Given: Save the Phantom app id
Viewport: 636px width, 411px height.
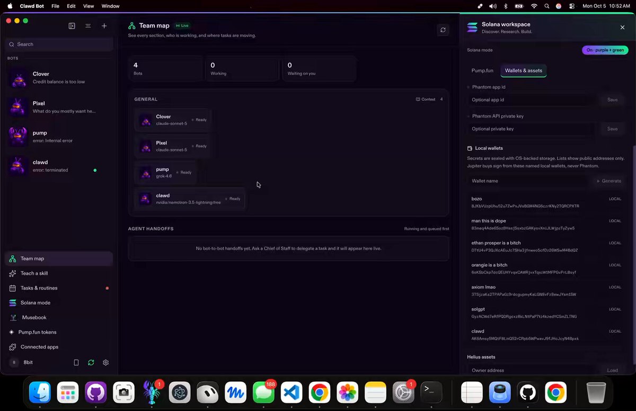Looking at the screenshot, I should click(612, 100).
